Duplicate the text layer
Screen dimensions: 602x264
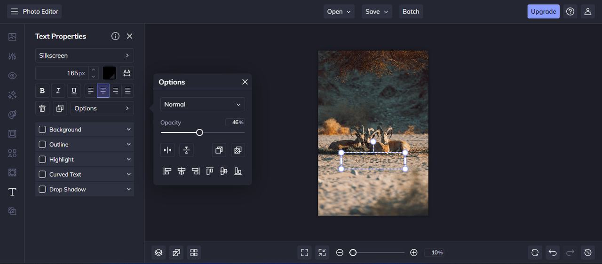pos(60,109)
